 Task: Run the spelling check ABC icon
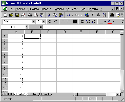(x=42, y=15)
